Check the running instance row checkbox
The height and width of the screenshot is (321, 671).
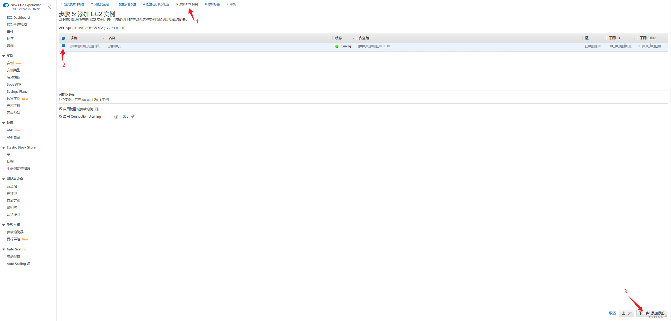(63, 46)
